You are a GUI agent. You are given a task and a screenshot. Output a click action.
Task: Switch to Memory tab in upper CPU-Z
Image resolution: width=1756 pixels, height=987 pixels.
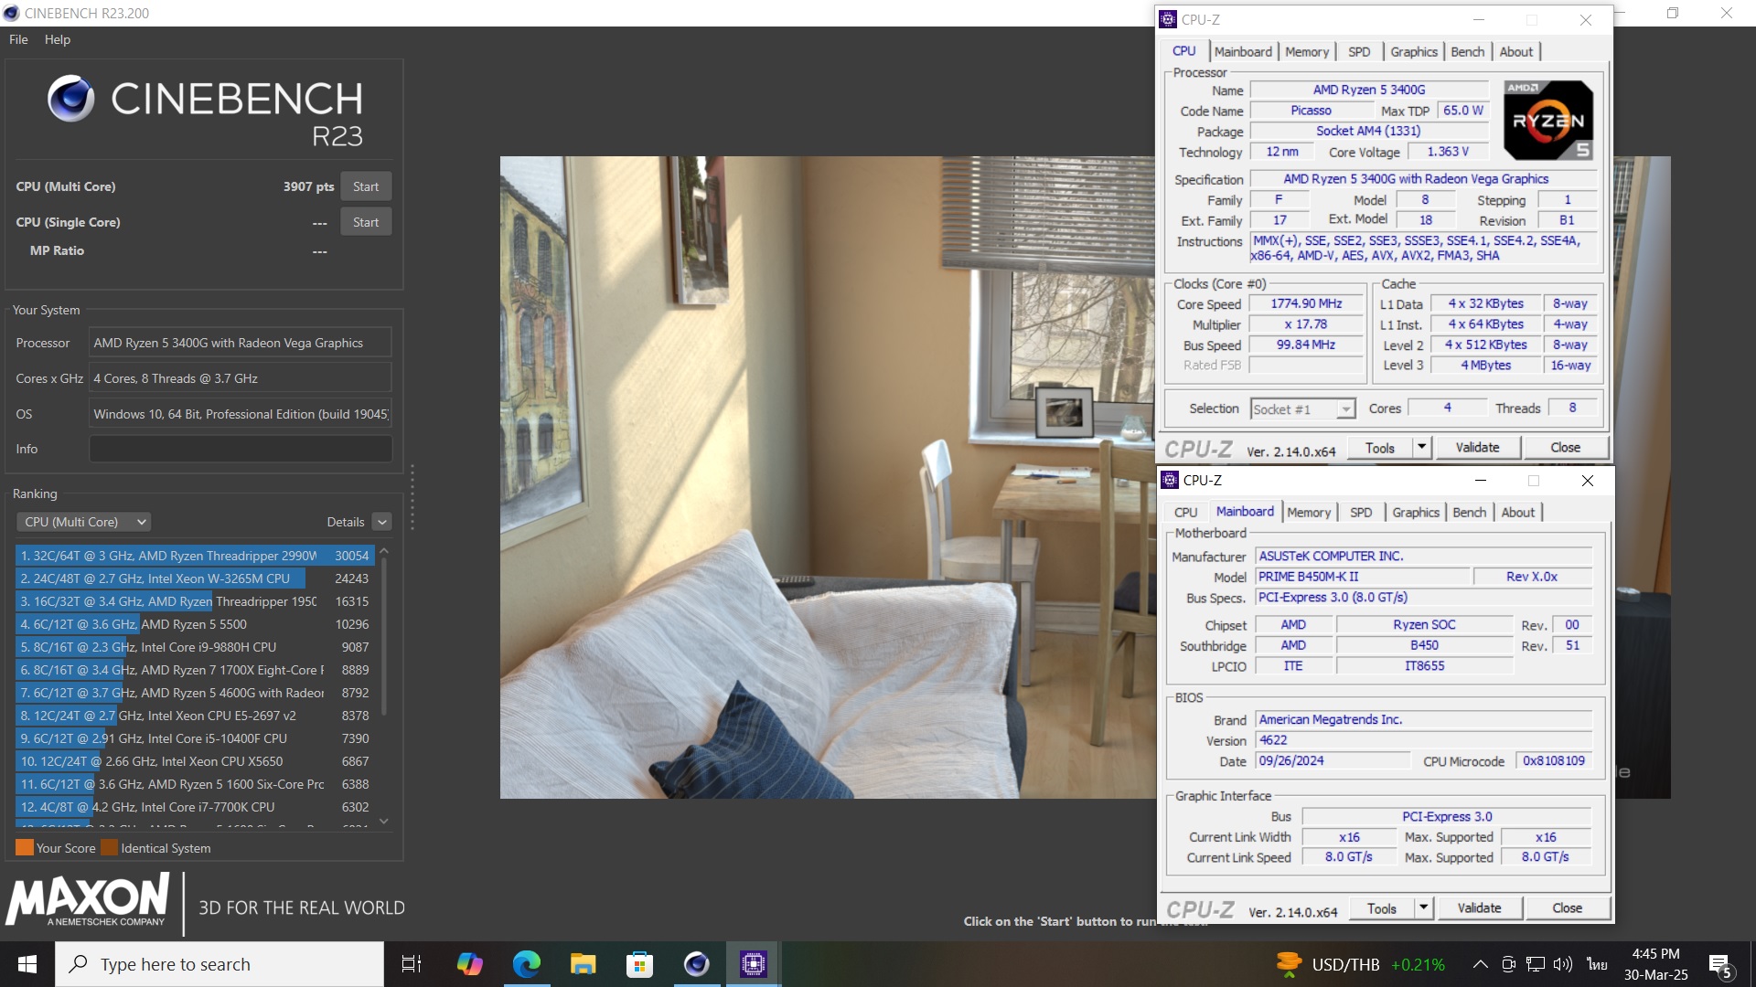1307,52
